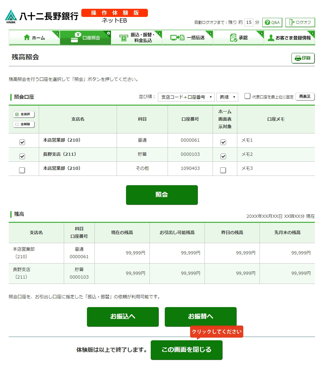Click 全解除 to deselect all accounts

click(24, 124)
